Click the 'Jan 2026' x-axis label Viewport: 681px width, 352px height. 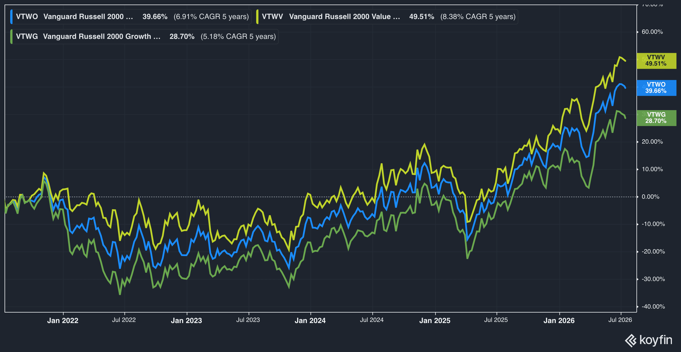[x=559, y=321]
